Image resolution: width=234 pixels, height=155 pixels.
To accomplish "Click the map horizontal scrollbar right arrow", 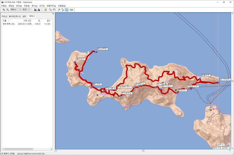I will 230,151.
